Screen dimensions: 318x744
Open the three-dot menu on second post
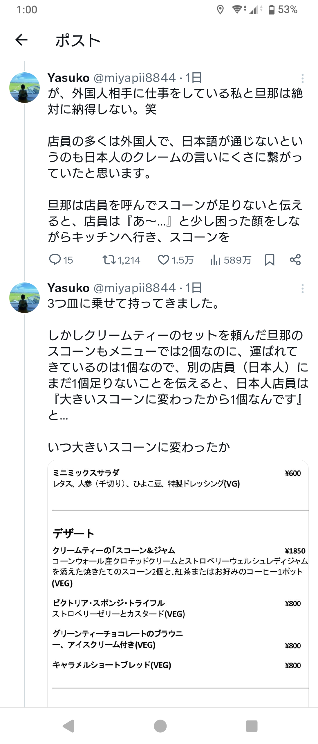pyautogui.click(x=302, y=289)
